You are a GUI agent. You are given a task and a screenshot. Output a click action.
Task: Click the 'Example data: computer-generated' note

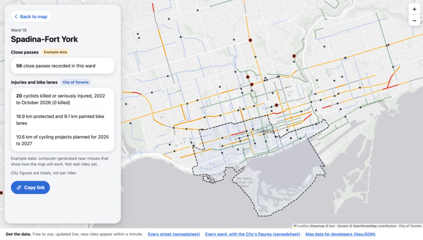(x=60, y=161)
